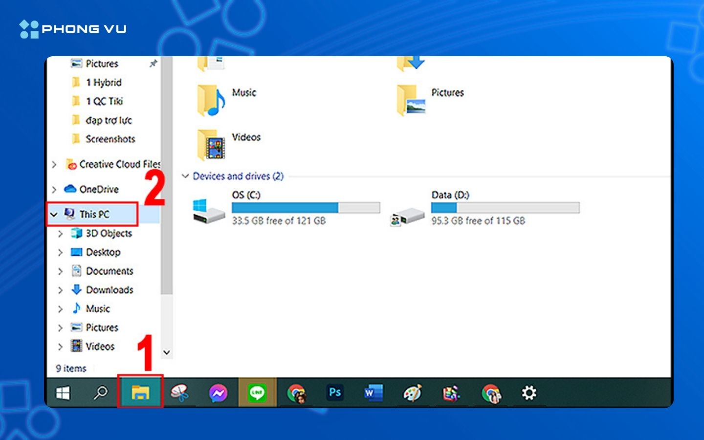704x440 pixels.
Task: Click the Windows Search magnifier icon
Action: (x=101, y=393)
